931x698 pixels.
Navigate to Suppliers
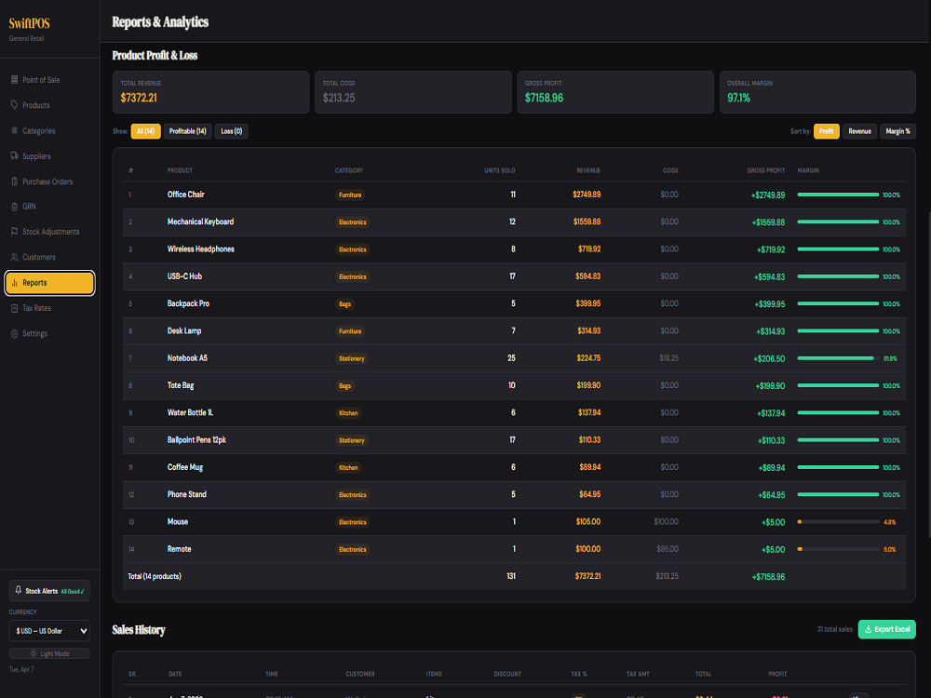point(50,156)
